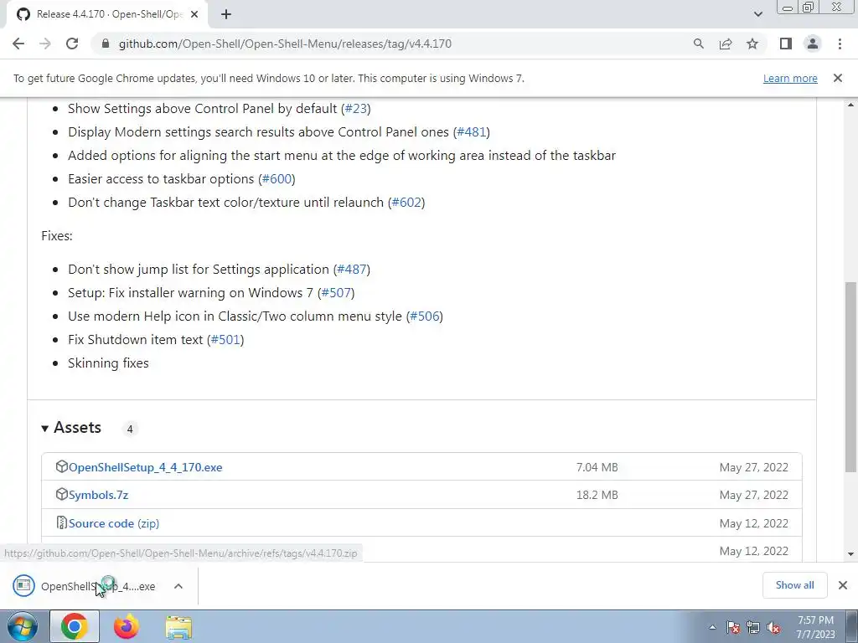This screenshot has width=858, height=643.
Task: Click Show all downloads button
Action: (x=794, y=585)
